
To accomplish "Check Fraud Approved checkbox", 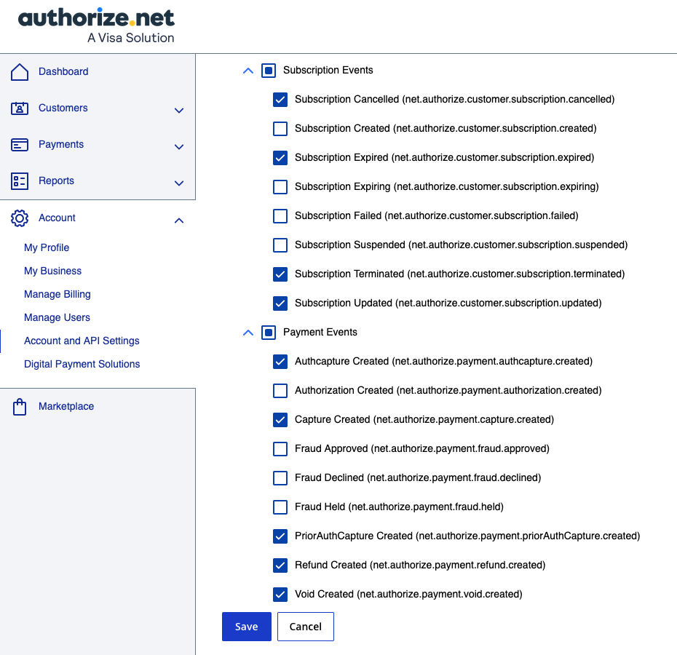I will tap(280, 448).
